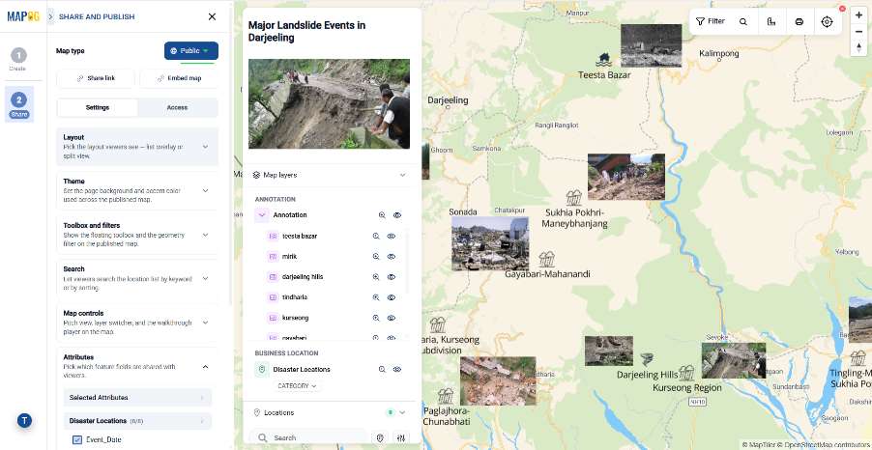Toggle visibility of Annotation layer group

tap(397, 215)
